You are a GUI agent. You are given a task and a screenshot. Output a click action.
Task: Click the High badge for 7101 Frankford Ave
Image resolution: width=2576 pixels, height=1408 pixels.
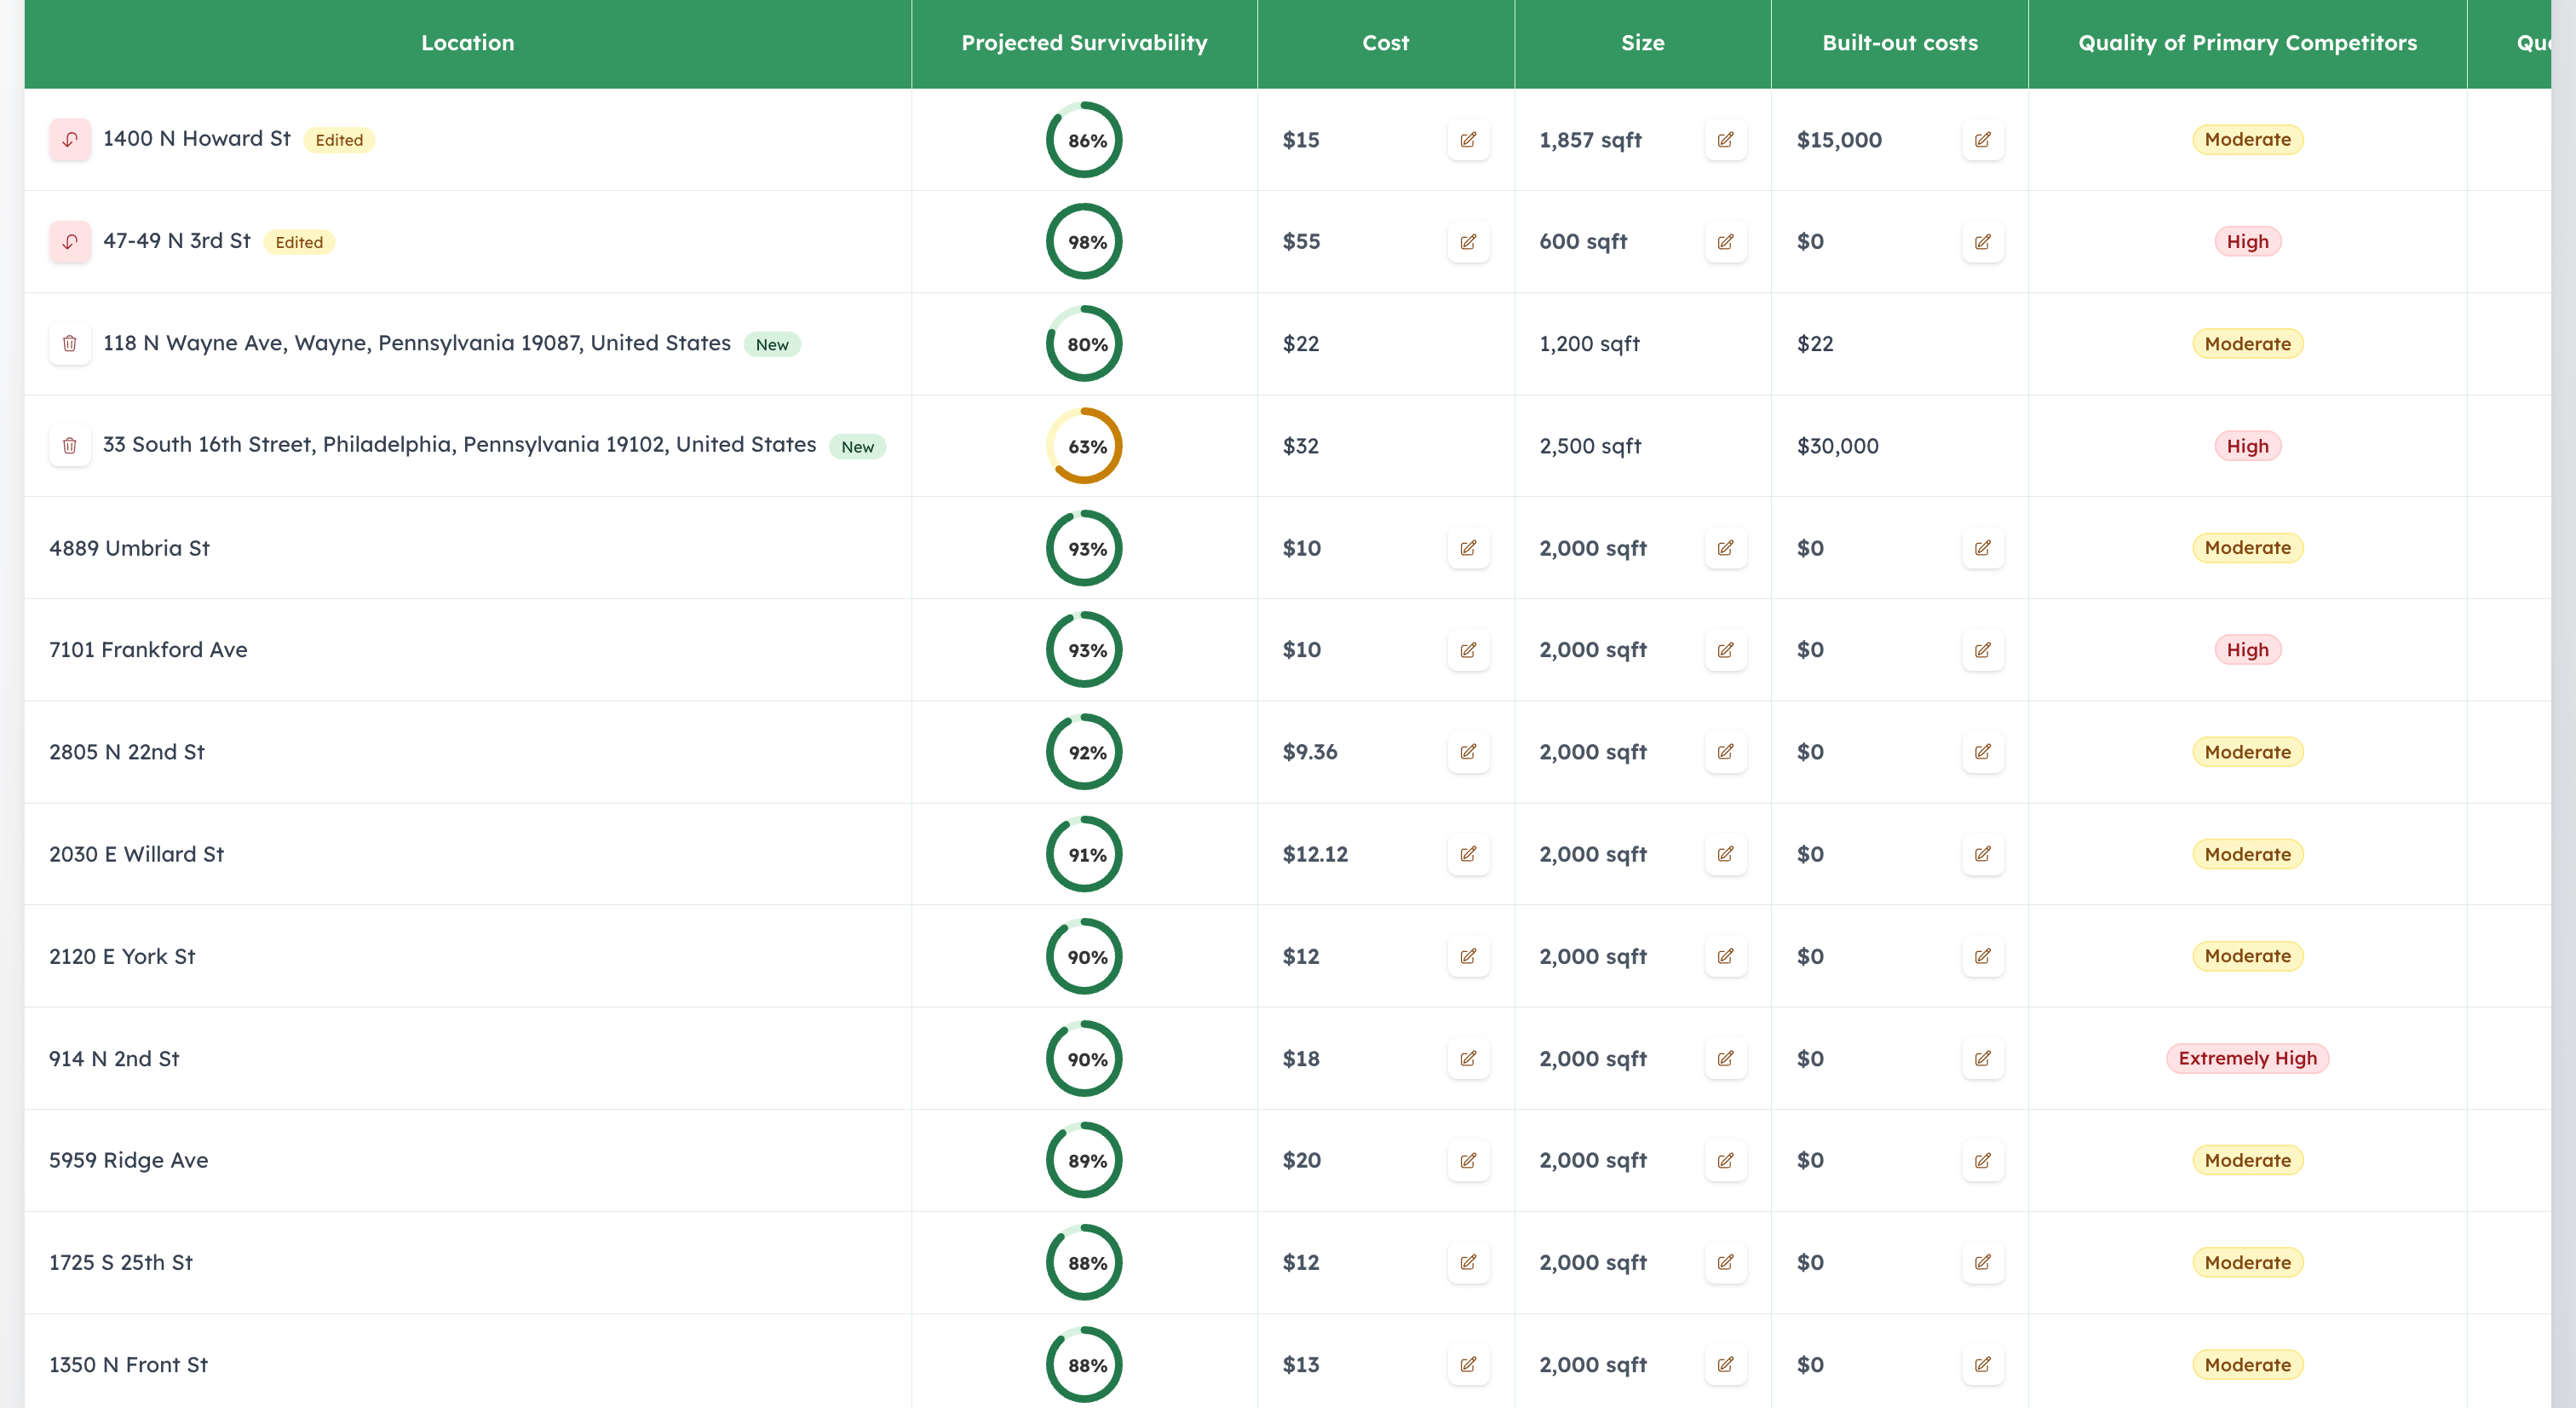[x=2247, y=649]
